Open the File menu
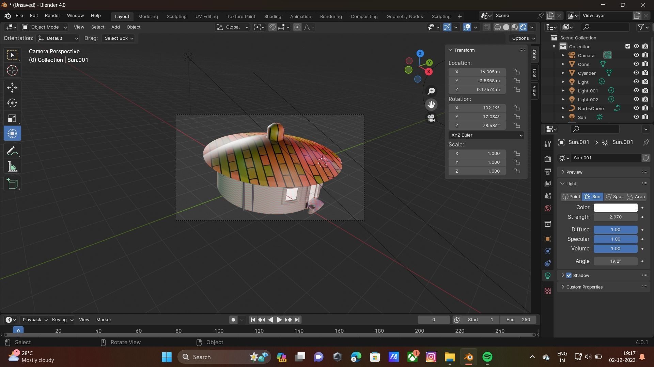This screenshot has width=654, height=367. pos(19,16)
